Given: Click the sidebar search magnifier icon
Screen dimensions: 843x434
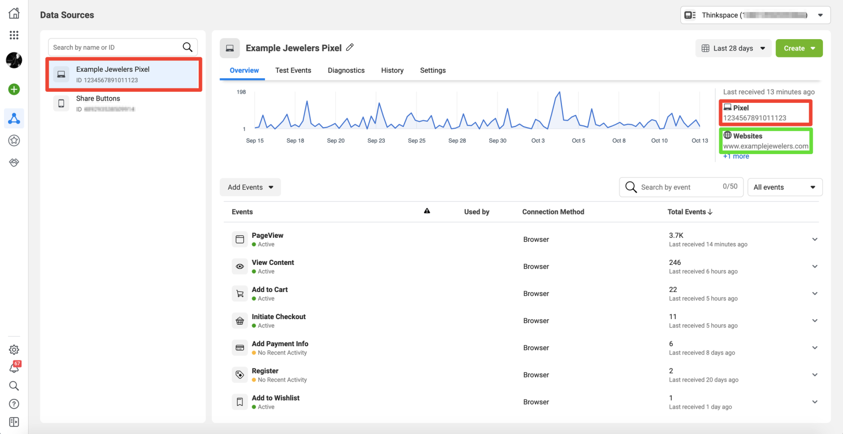Looking at the screenshot, I should click(x=14, y=386).
